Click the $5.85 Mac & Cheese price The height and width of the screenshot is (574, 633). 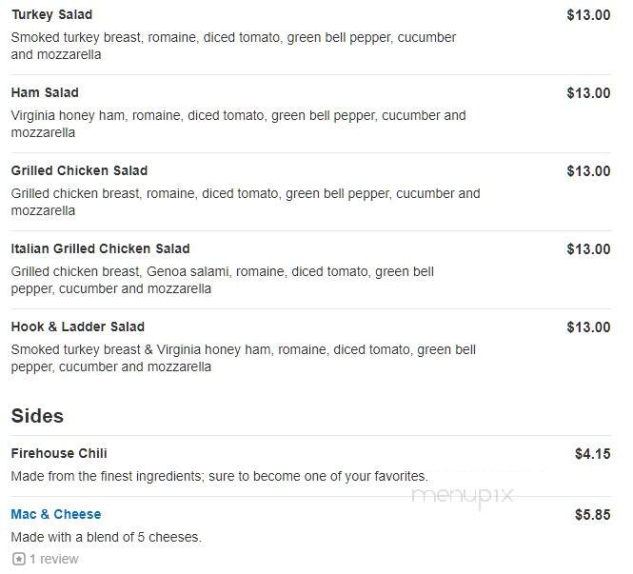point(593,515)
